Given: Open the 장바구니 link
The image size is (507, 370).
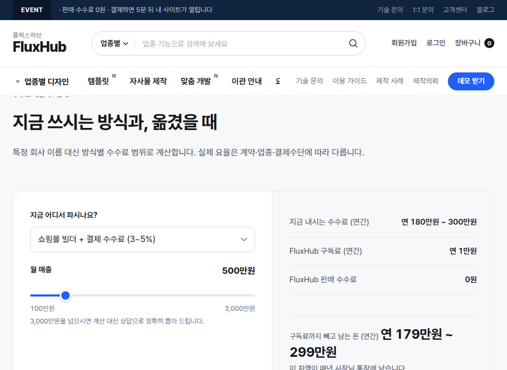Looking at the screenshot, I should tap(467, 43).
